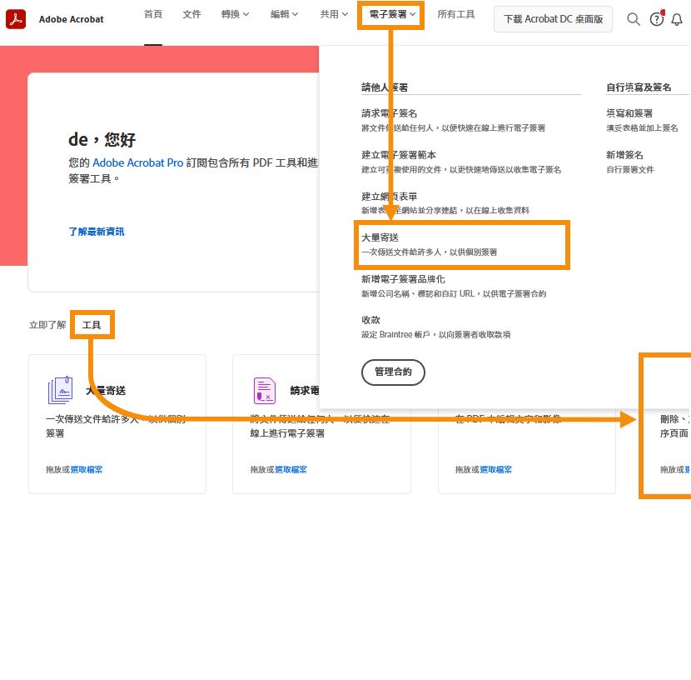691x680 pixels.
Task: Collapse the 電子簽署 dropdown menu
Action: [x=392, y=14]
